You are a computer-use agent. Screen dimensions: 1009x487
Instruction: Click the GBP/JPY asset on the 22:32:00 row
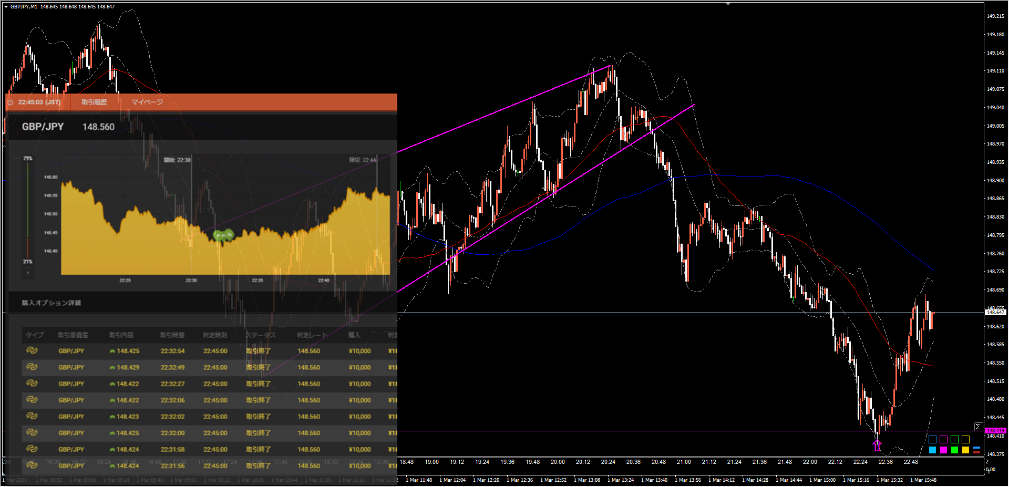71,433
